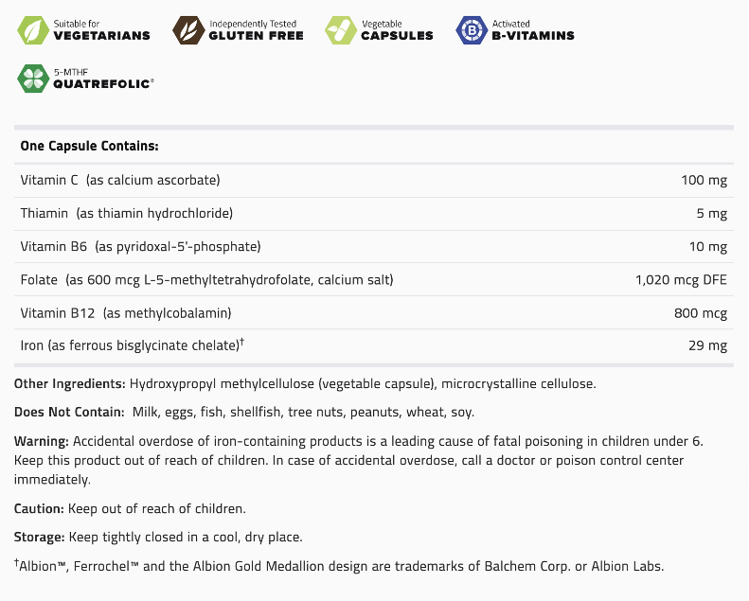
Task: Click the B-VITAMINS badge label
Action: [x=533, y=36]
